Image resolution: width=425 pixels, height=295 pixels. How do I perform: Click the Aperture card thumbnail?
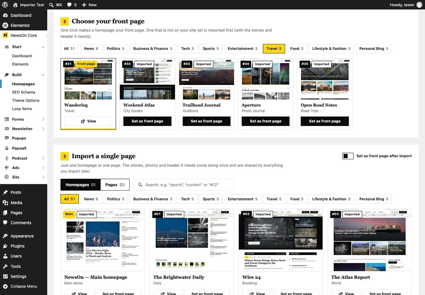click(266, 79)
